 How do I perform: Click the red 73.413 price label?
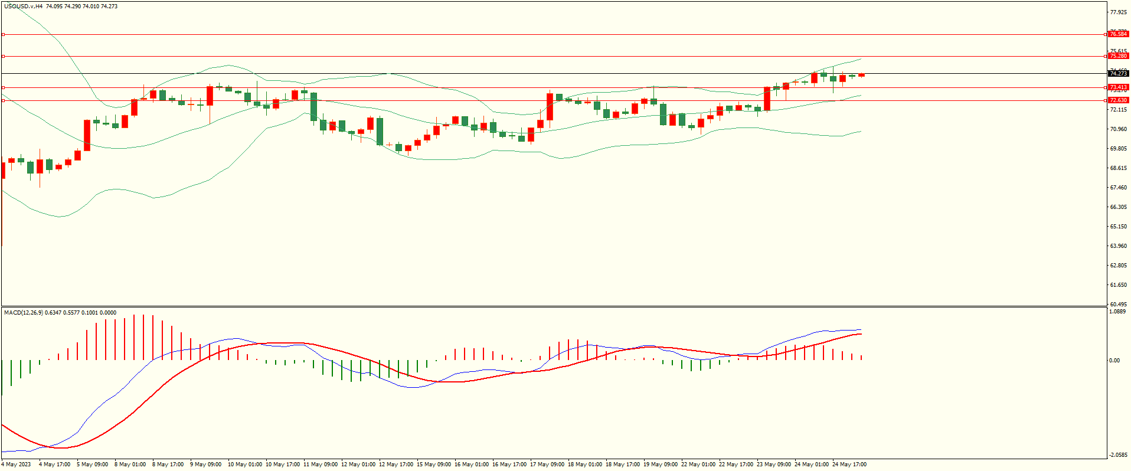(1118, 87)
